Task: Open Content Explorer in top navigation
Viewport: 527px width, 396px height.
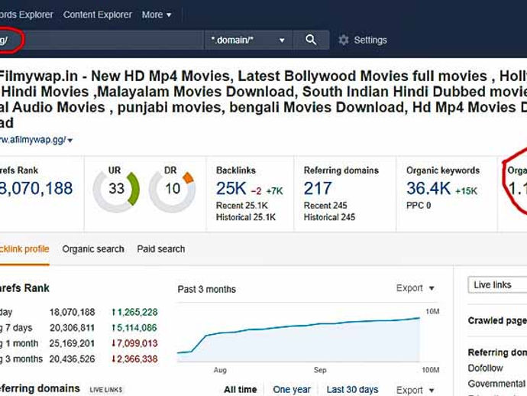Action: [x=98, y=15]
